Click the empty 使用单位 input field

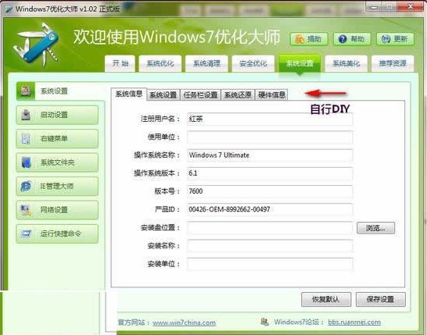[x=270, y=137]
